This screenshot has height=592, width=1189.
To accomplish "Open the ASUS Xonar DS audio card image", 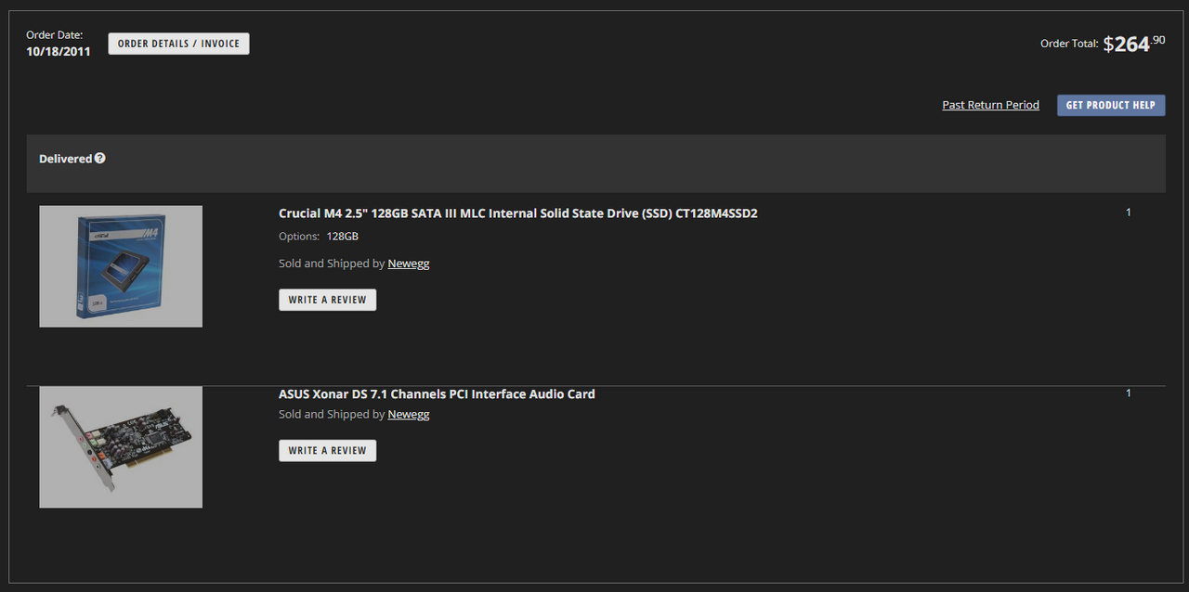I will click(x=121, y=447).
